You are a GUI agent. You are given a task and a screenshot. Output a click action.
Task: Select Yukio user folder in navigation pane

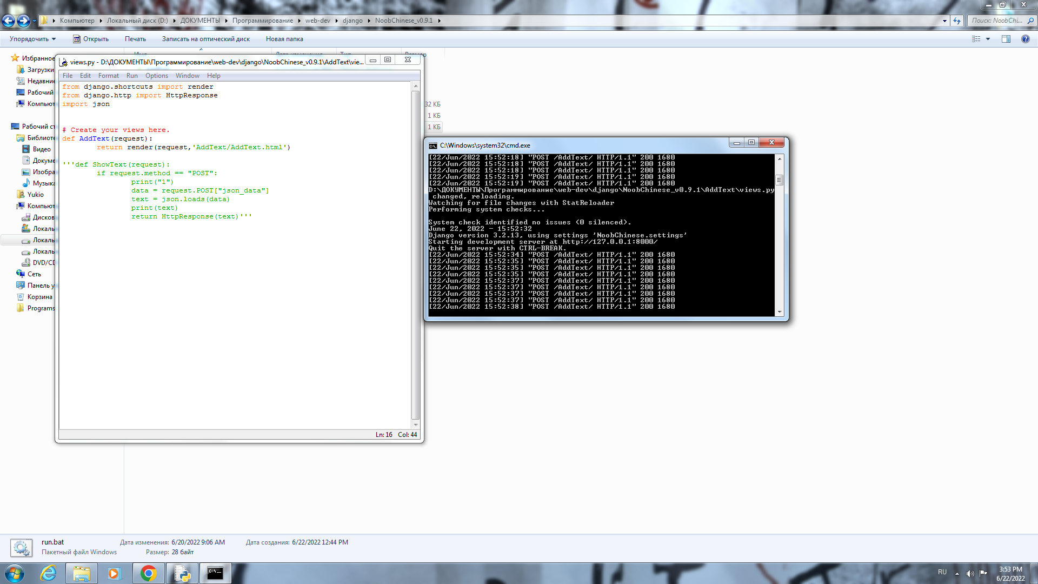31,194
